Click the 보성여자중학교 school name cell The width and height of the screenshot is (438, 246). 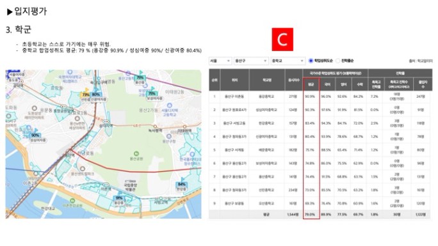coord(266,164)
